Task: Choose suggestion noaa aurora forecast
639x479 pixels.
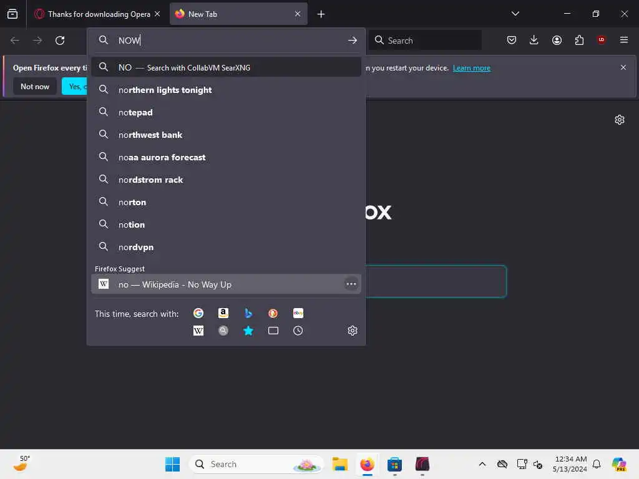Action: click(226, 157)
